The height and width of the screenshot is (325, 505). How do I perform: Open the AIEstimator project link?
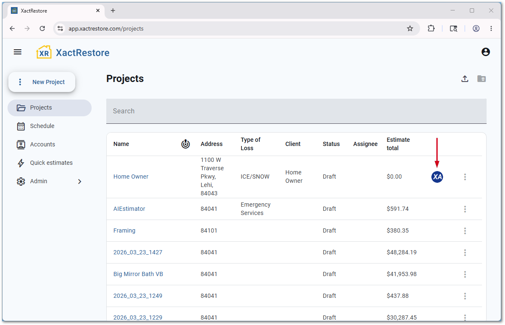129,209
